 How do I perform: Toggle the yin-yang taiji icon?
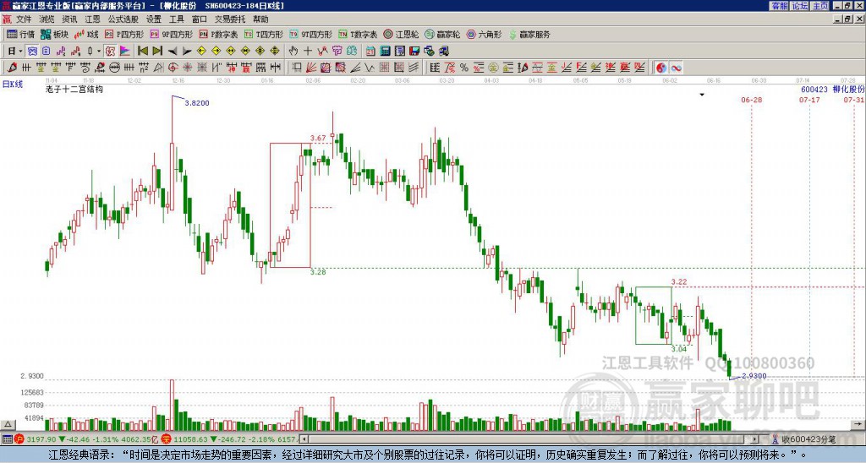(x=660, y=68)
